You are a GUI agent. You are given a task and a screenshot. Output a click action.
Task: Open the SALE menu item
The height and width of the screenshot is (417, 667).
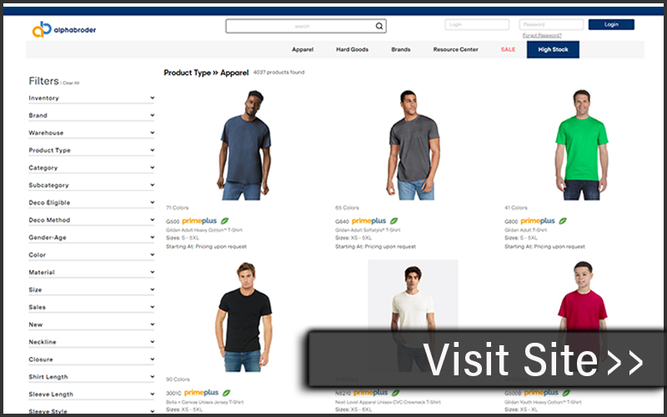click(508, 50)
